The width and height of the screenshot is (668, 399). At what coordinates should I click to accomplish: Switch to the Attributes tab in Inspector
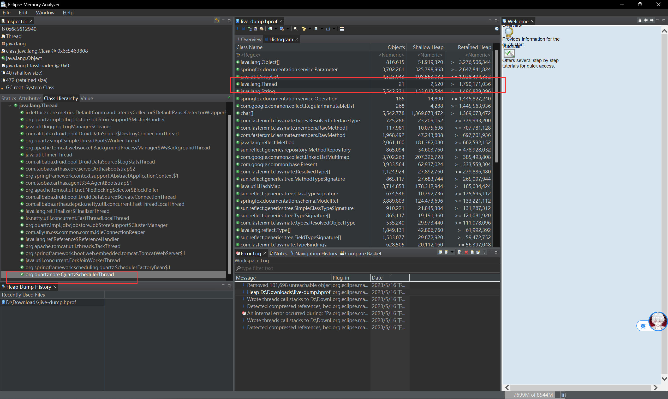point(30,98)
